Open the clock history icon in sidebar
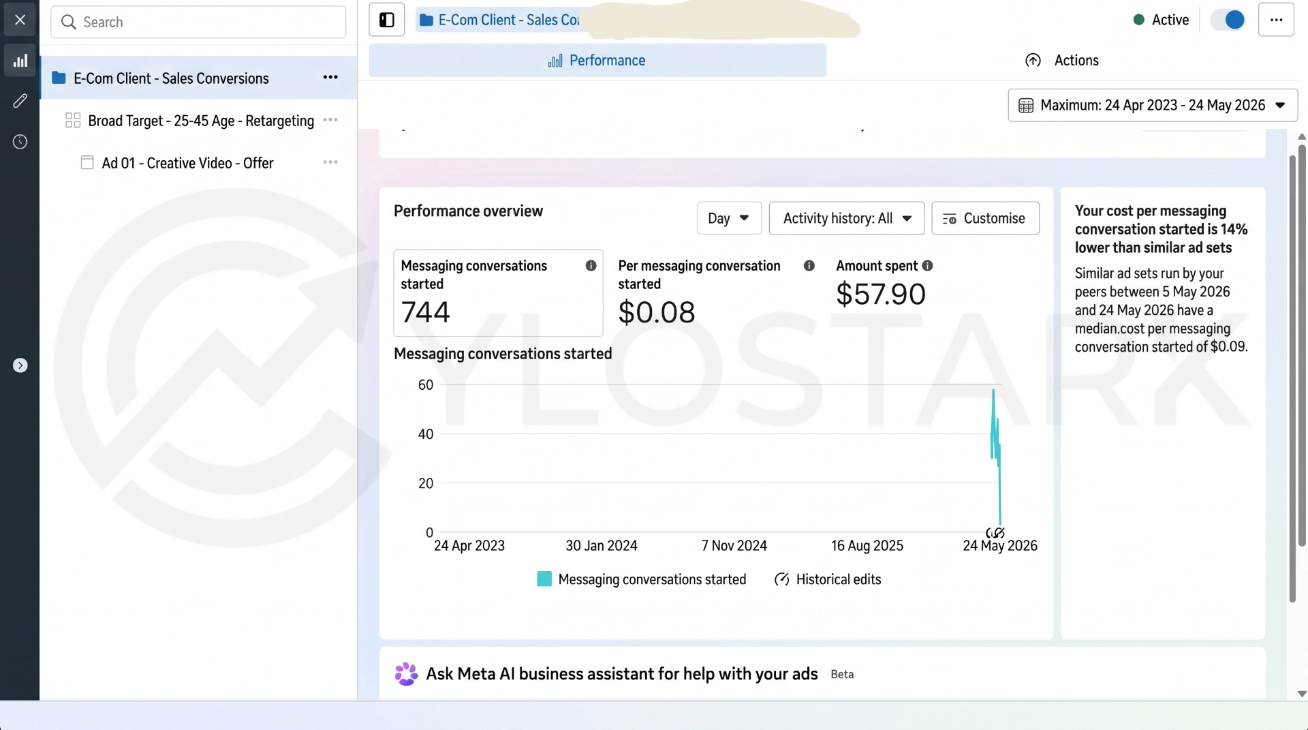 (x=20, y=142)
